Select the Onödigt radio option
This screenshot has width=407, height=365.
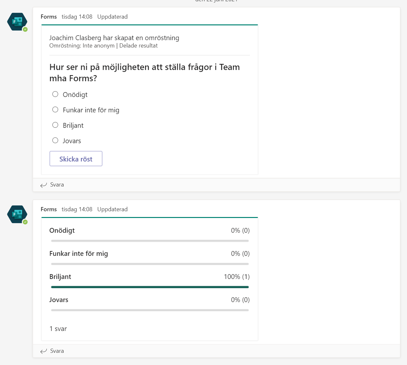click(55, 94)
